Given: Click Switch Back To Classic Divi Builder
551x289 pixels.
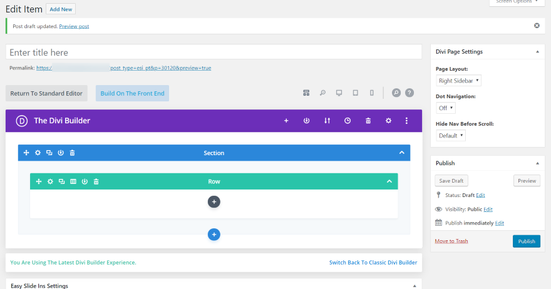Looking at the screenshot, I should tap(373, 263).
